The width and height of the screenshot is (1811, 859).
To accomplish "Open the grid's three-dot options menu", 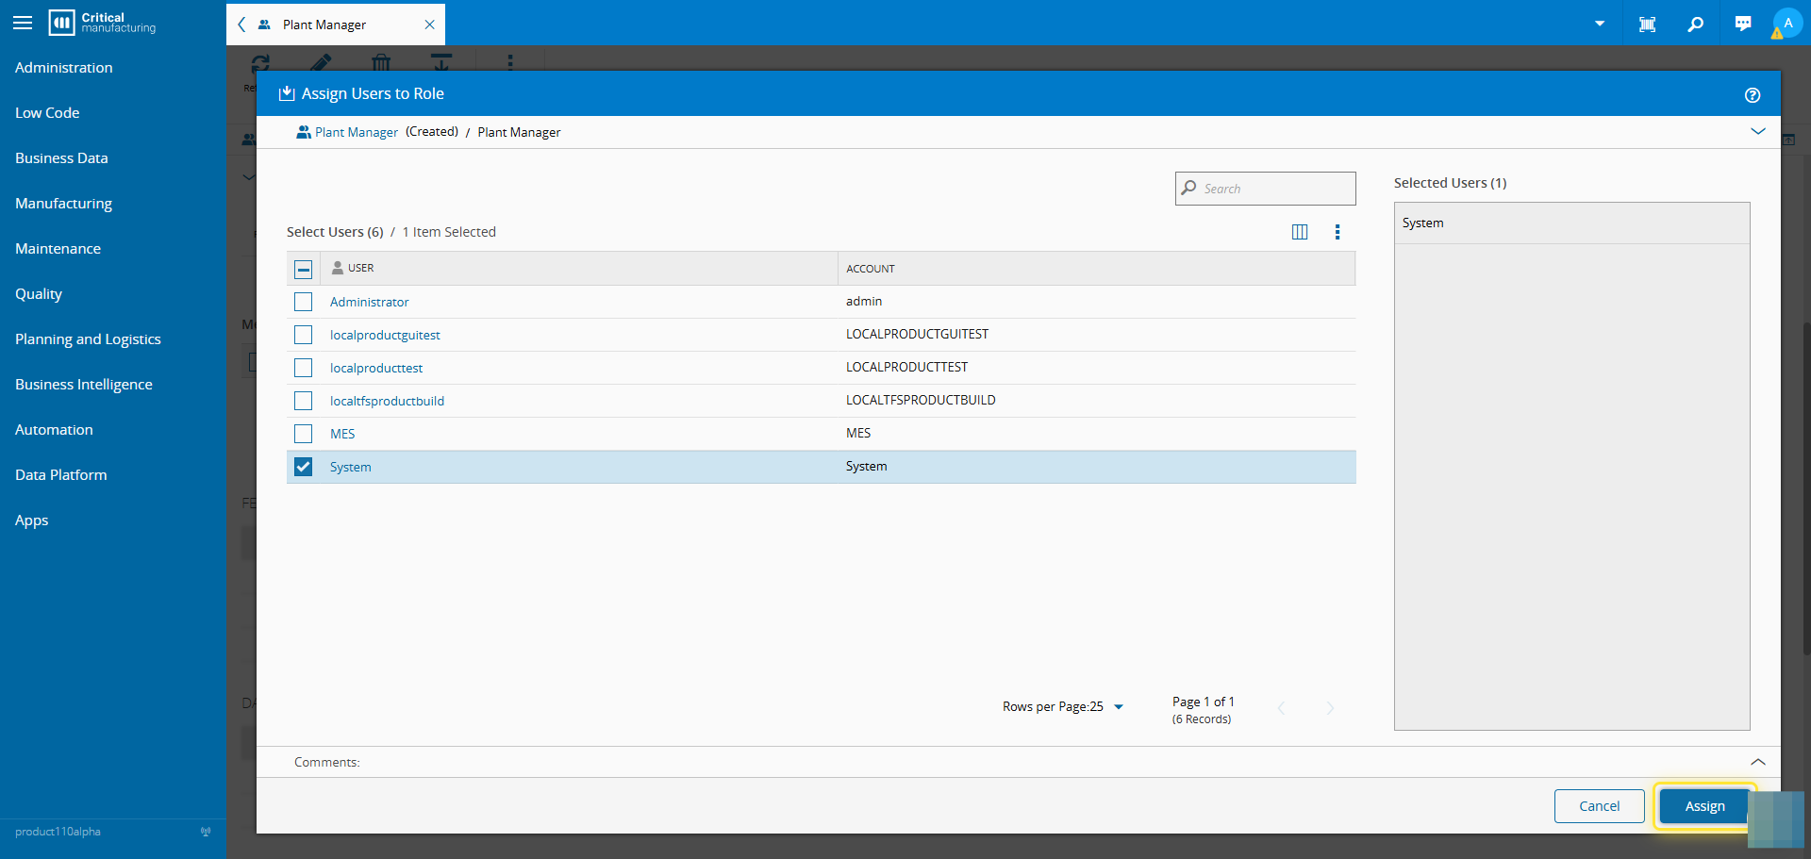I will [1337, 232].
